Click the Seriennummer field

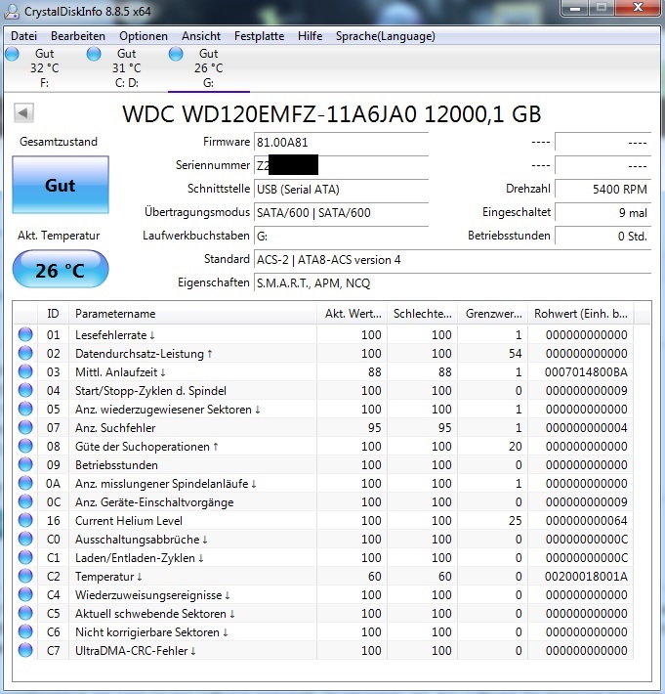[x=341, y=165]
